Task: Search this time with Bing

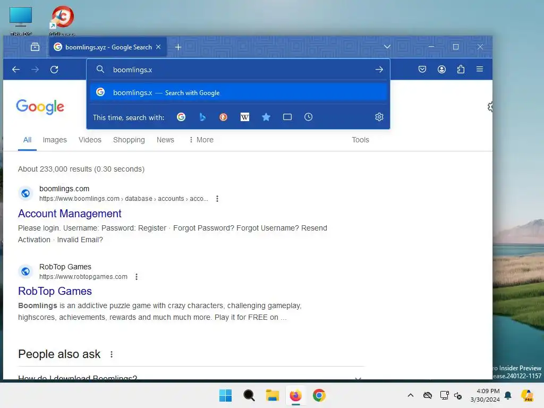Action: point(202,117)
